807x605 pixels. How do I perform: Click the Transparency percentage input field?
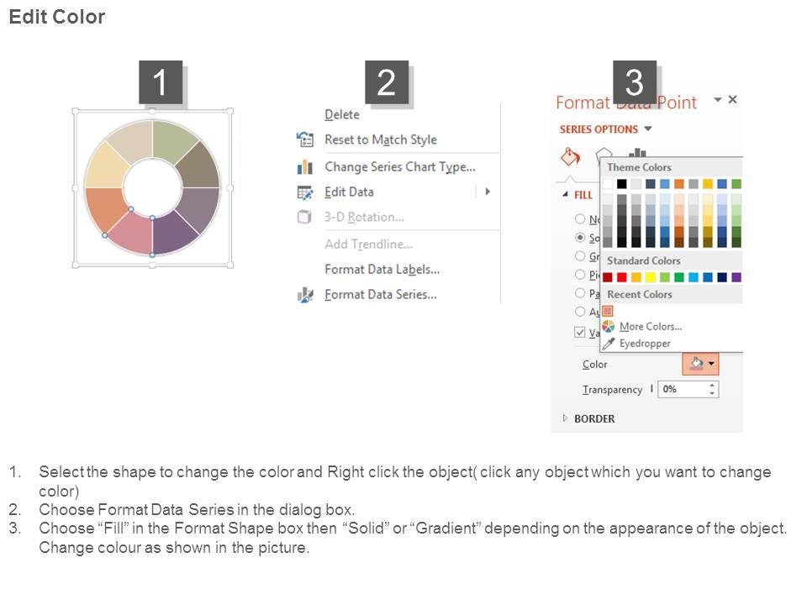tap(683, 389)
